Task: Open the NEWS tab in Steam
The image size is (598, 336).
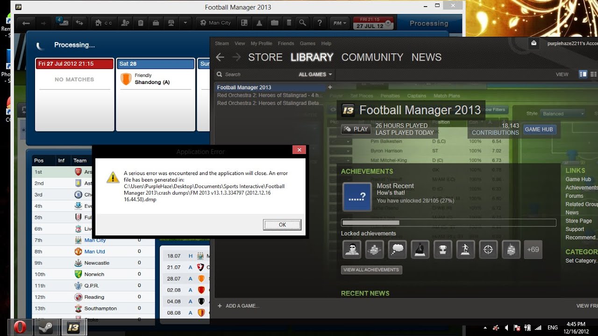Action: (x=426, y=57)
